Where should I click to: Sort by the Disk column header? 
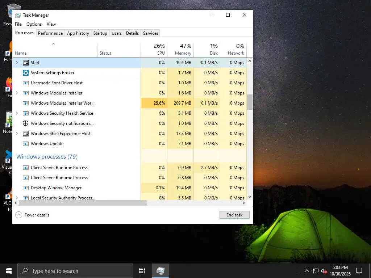tap(207, 50)
